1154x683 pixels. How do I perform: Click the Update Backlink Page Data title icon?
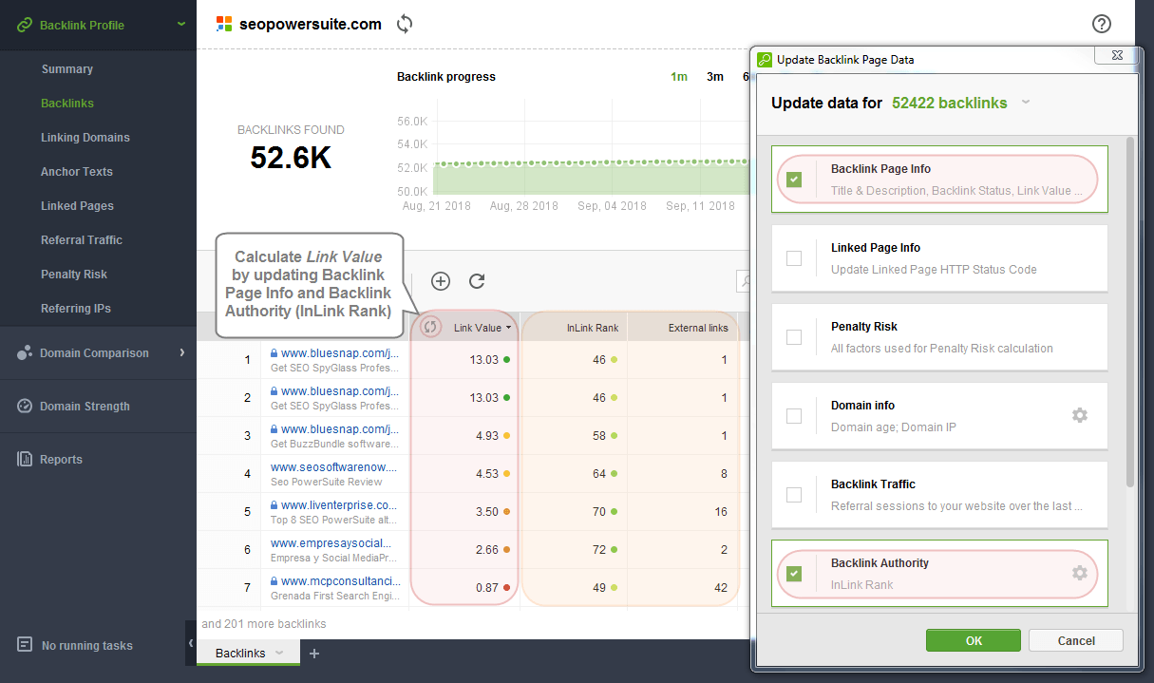click(765, 59)
